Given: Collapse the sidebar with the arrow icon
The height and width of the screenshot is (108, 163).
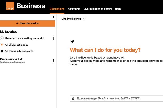Looking at the screenshot, I should coord(53,17).
